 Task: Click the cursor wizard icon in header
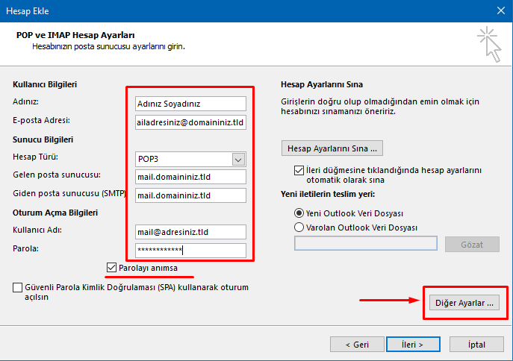489,44
